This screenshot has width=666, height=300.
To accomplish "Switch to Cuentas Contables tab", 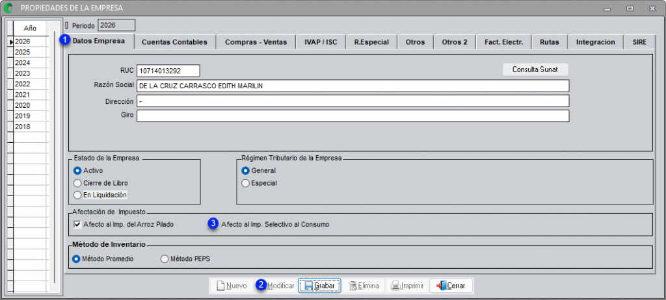I will 174,42.
